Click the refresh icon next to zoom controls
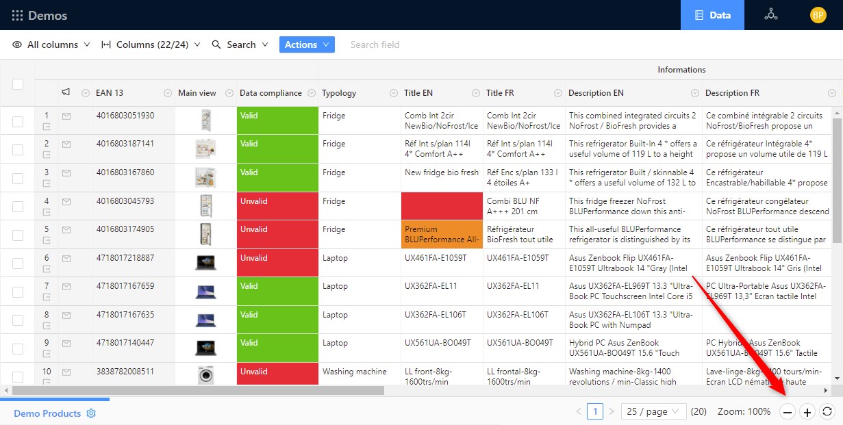The image size is (843, 425). 827,412
